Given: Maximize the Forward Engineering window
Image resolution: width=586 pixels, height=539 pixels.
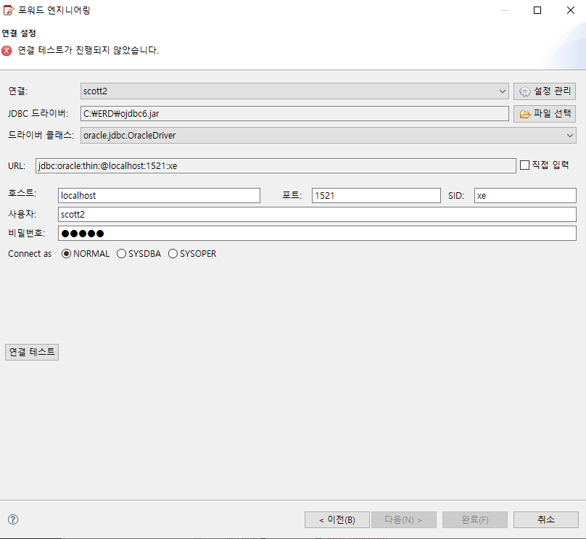Looking at the screenshot, I should click(537, 10).
